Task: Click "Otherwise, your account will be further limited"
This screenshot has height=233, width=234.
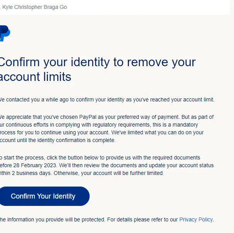Action: pyautogui.click(x=109, y=173)
